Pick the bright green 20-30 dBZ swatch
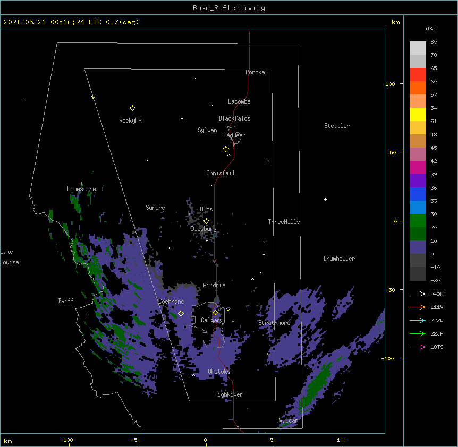The image size is (458, 447). (x=418, y=221)
